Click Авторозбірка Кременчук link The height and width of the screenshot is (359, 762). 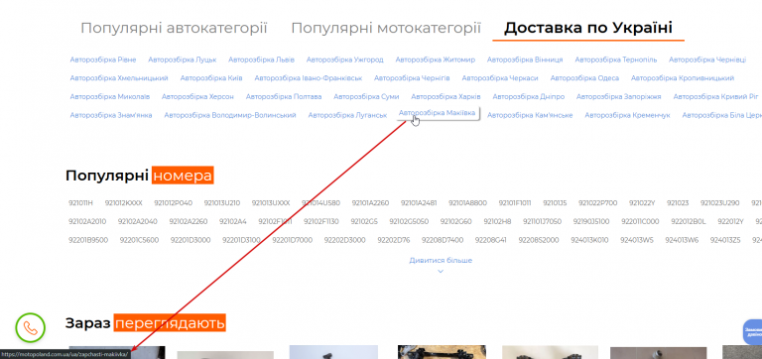pyautogui.click(x=627, y=115)
